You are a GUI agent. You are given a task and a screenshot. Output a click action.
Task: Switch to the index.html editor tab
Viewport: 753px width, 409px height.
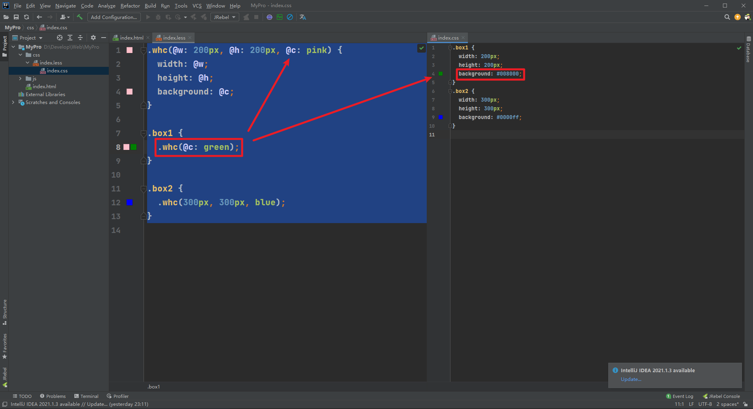(x=131, y=38)
